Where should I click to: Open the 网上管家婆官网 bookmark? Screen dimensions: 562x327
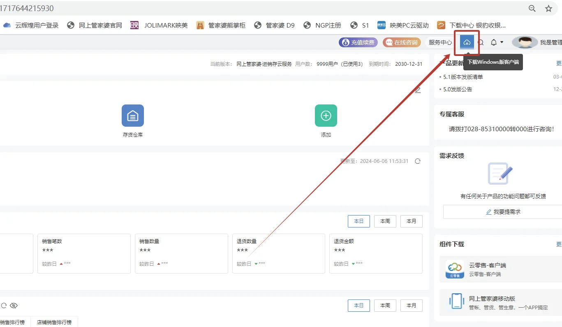pyautogui.click(x=95, y=25)
